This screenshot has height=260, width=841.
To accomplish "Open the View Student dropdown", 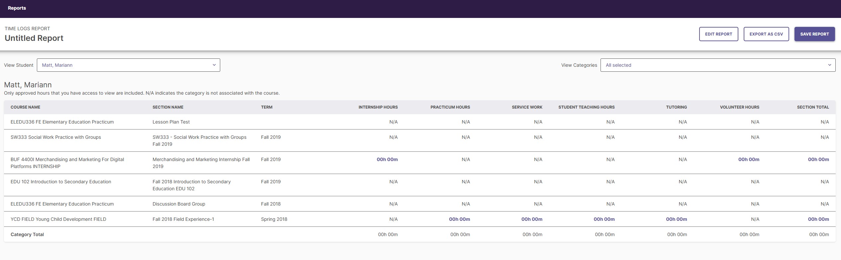I will coord(128,65).
